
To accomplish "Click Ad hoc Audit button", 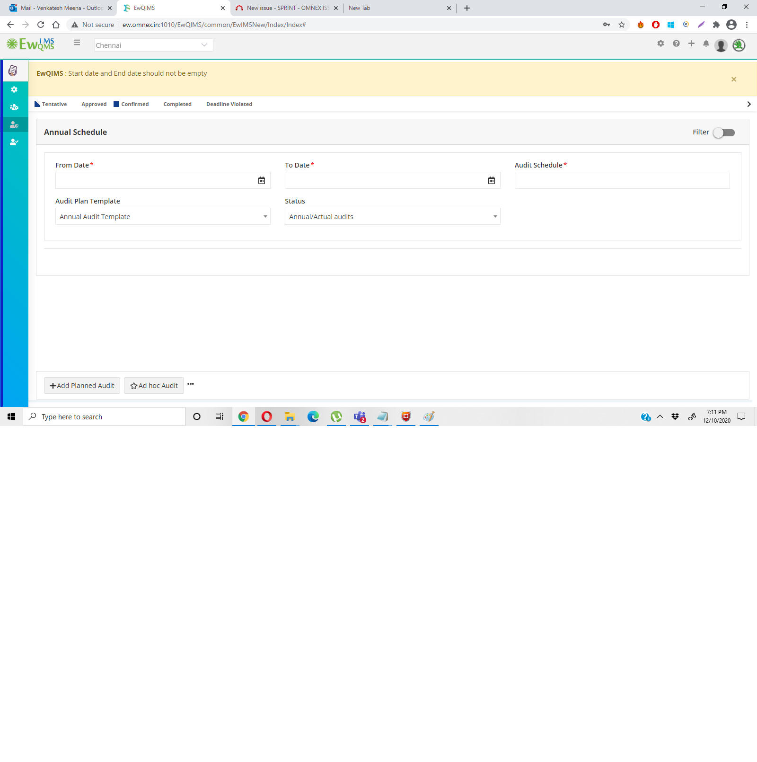I will click(x=154, y=386).
